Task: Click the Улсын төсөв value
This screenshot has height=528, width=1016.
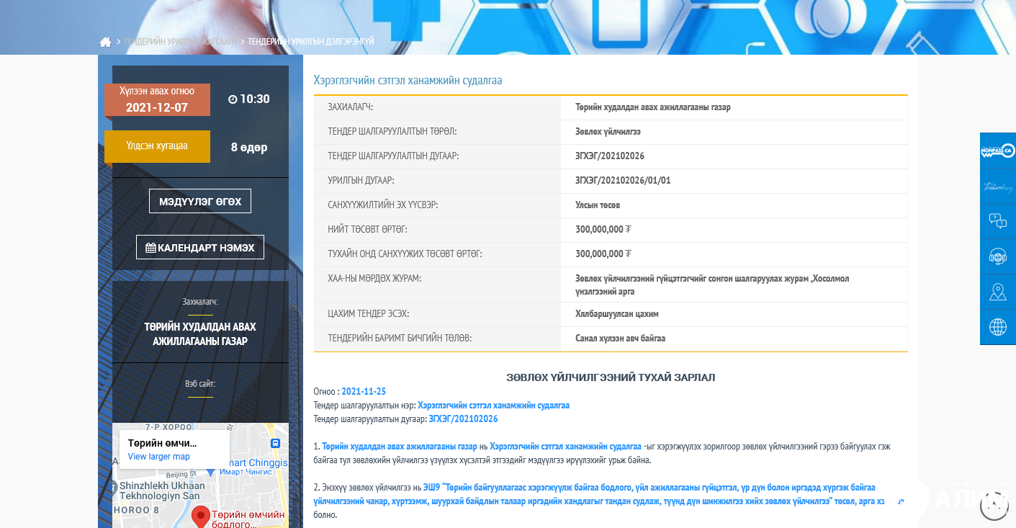Action: coord(598,205)
